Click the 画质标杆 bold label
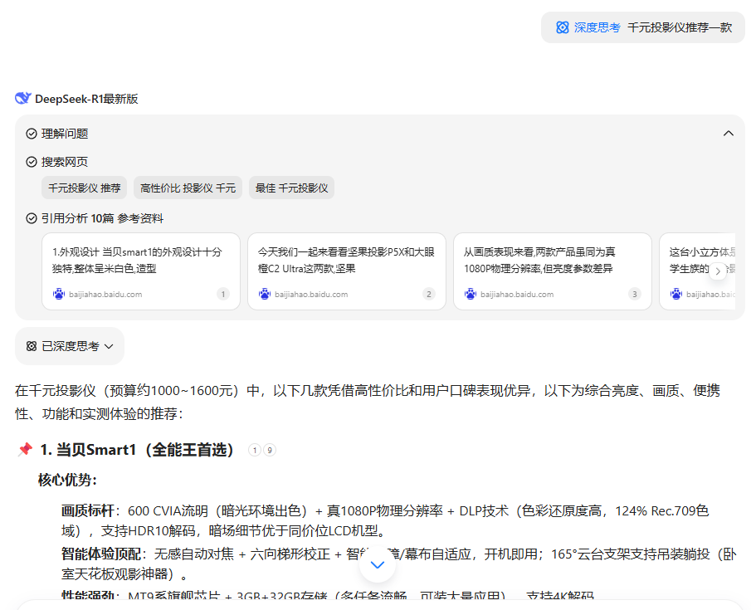Viewport: 751px width, 610px height. pyautogui.click(x=88, y=510)
